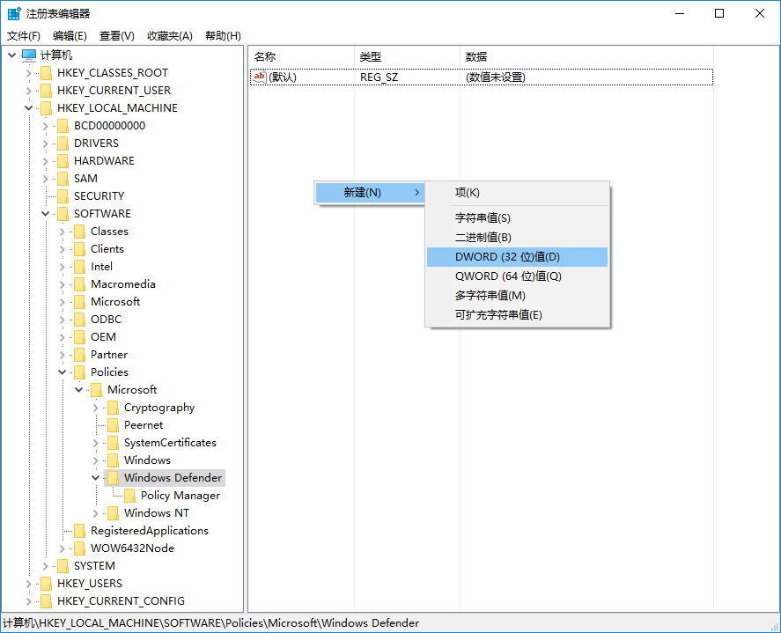The height and width of the screenshot is (633, 781).
Task: Click the status bar registry path
Action: coord(210,623)
